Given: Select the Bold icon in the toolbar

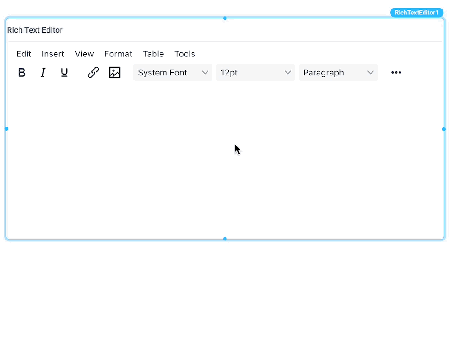Looking at the screenshot, I should tap(22, 72).
